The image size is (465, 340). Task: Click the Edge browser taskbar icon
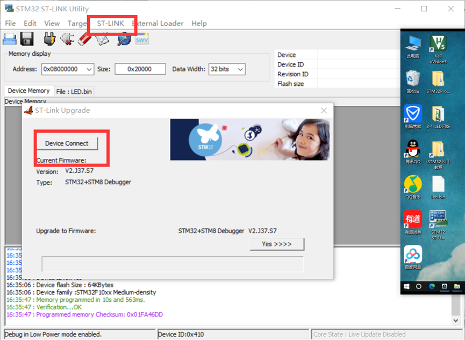432,286
